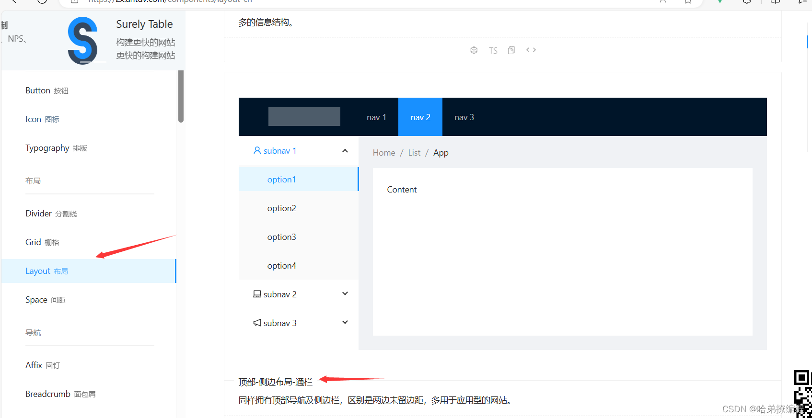Expand subnav 3 using its down chevron
812x418 pixels.
(345, 322)
